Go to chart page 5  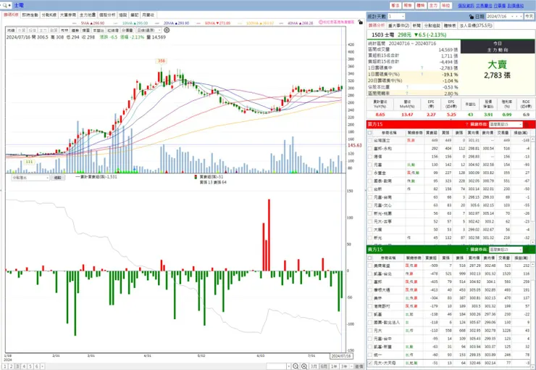pyautogui.click(x=30, y=366)
